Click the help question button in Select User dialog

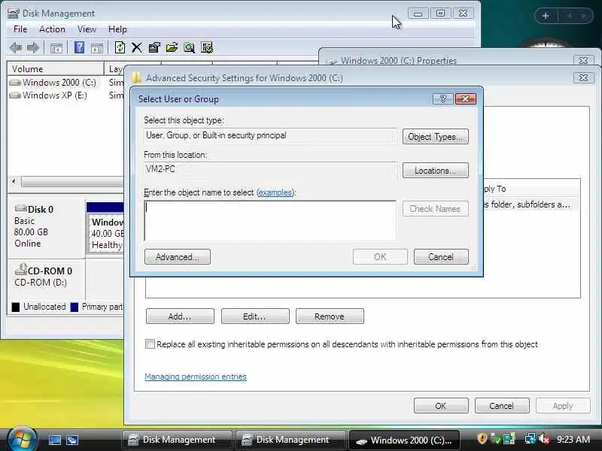[x=443, y=99]
